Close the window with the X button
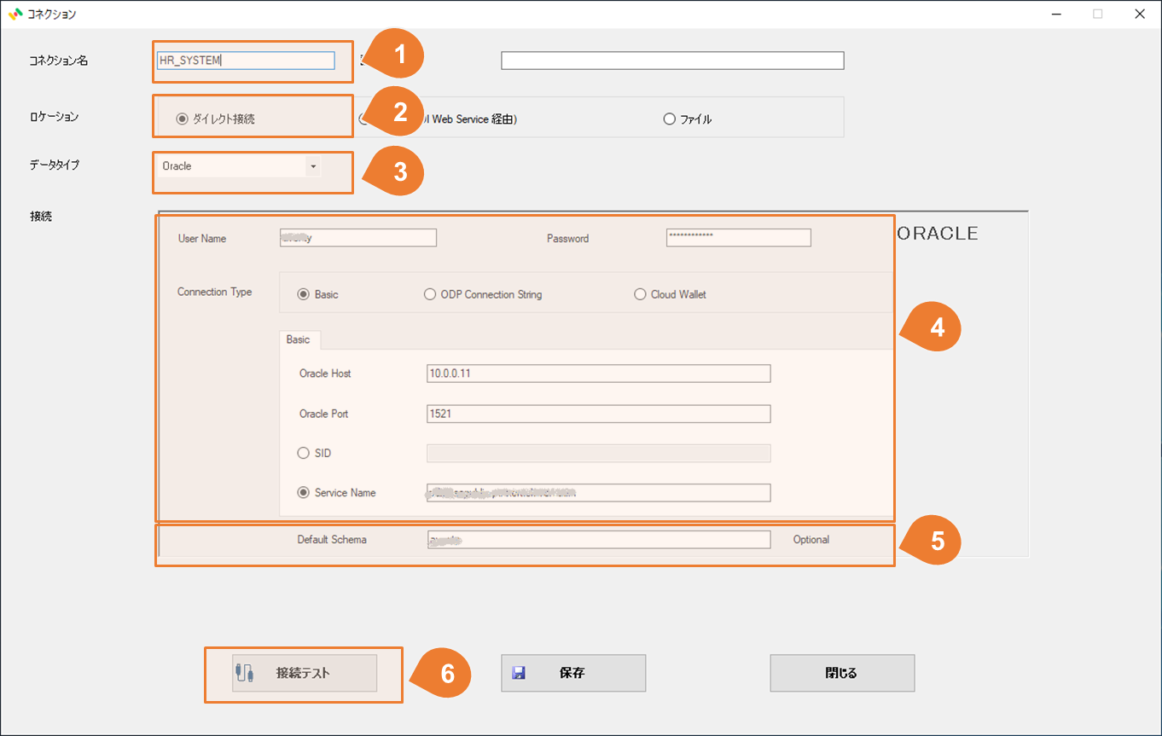The image size is (1162, 736). coord(1140,14)
